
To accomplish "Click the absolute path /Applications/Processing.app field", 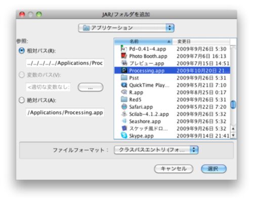I will coord(65,112).
